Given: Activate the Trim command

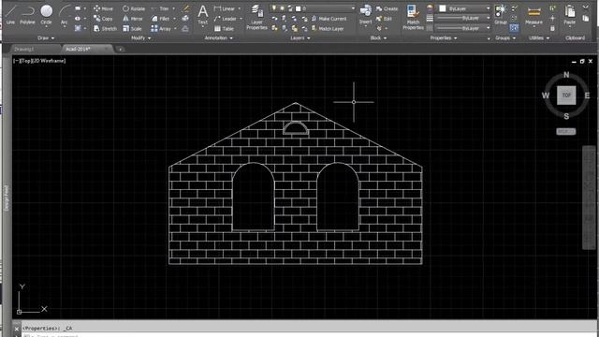Looking at the screenshot, I should pos(160,8).
